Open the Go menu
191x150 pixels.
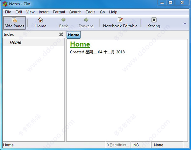(102, 12)
